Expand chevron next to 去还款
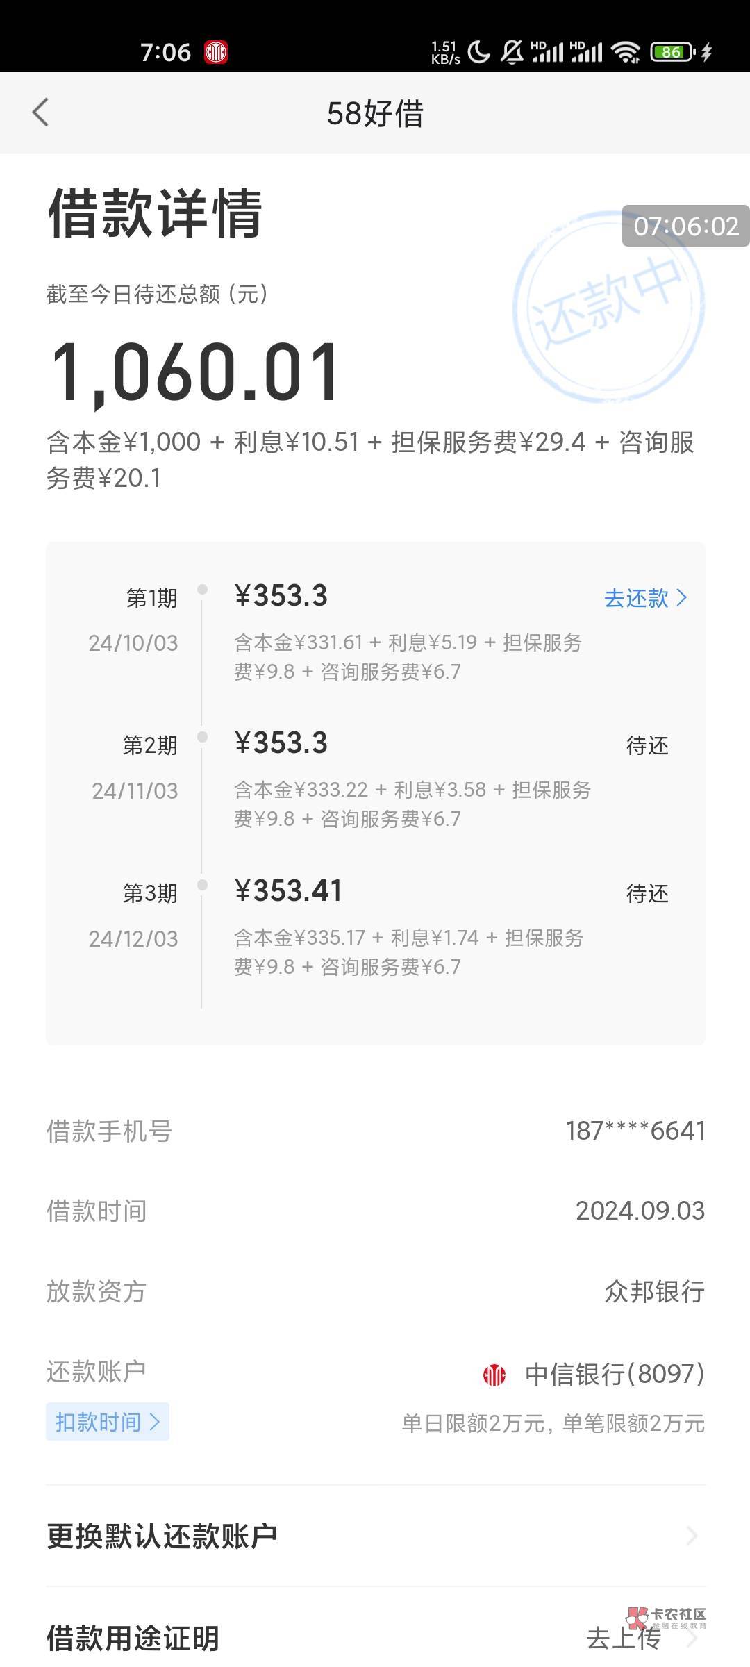This screenshot has height=1667, width=750. (682, 597)
